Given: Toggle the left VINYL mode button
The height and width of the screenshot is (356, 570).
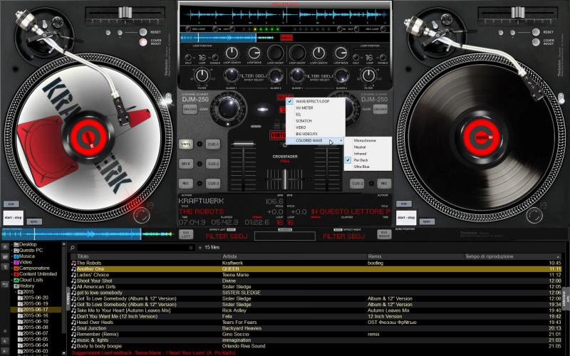Looking at the screenshot, I should click(185, 145).
